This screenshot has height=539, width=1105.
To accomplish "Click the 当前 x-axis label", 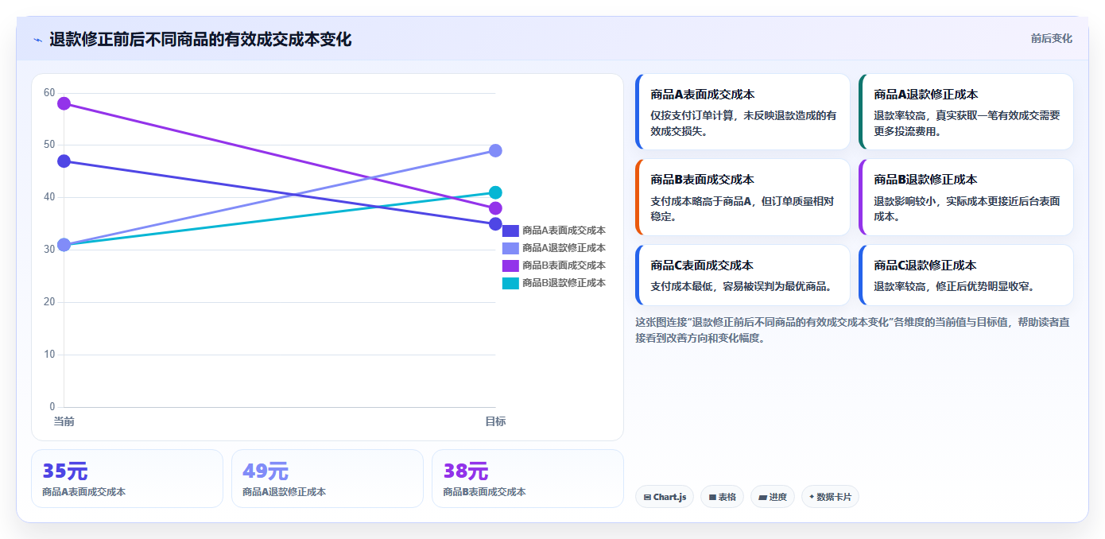I will [x=64, y=421].
